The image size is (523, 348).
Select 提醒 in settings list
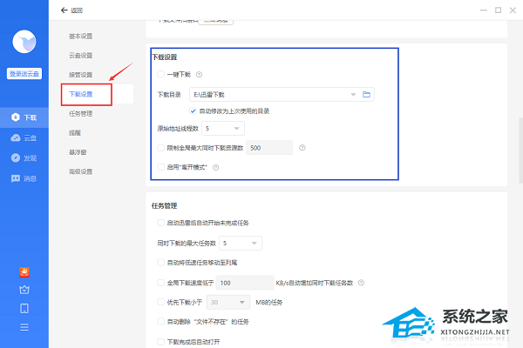tap(75, 133)
